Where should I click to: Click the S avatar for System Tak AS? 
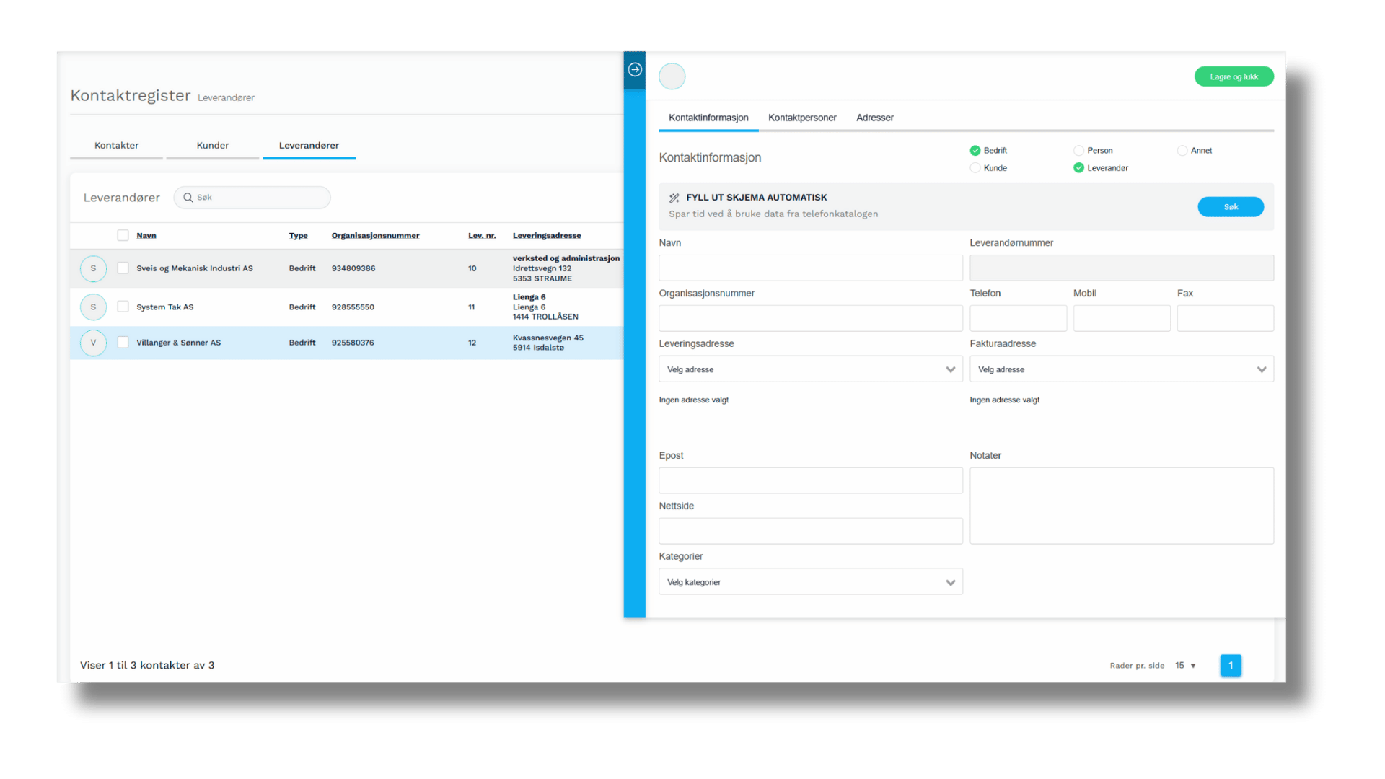click(93, 307)
